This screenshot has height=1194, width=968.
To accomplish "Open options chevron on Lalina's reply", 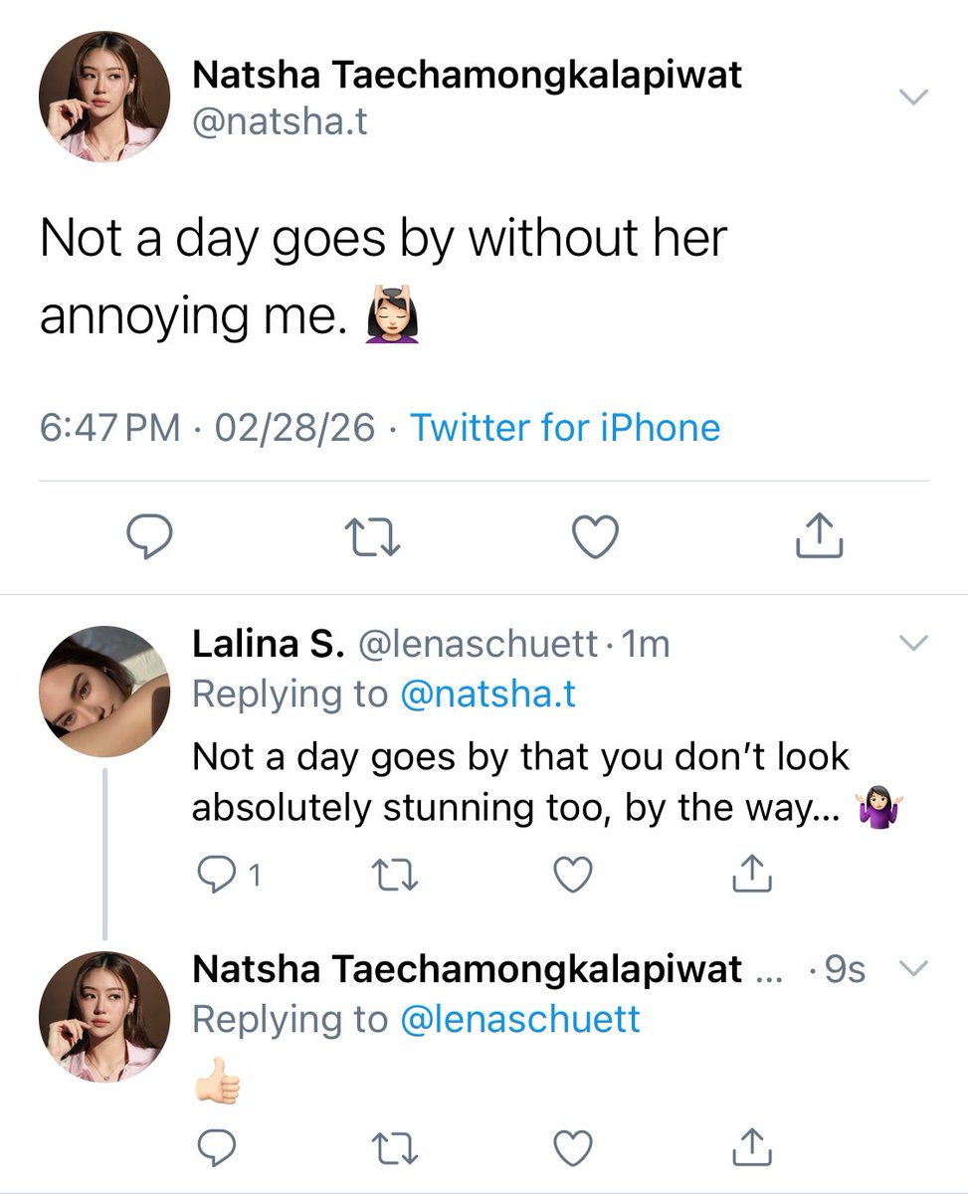I will 912,644.
